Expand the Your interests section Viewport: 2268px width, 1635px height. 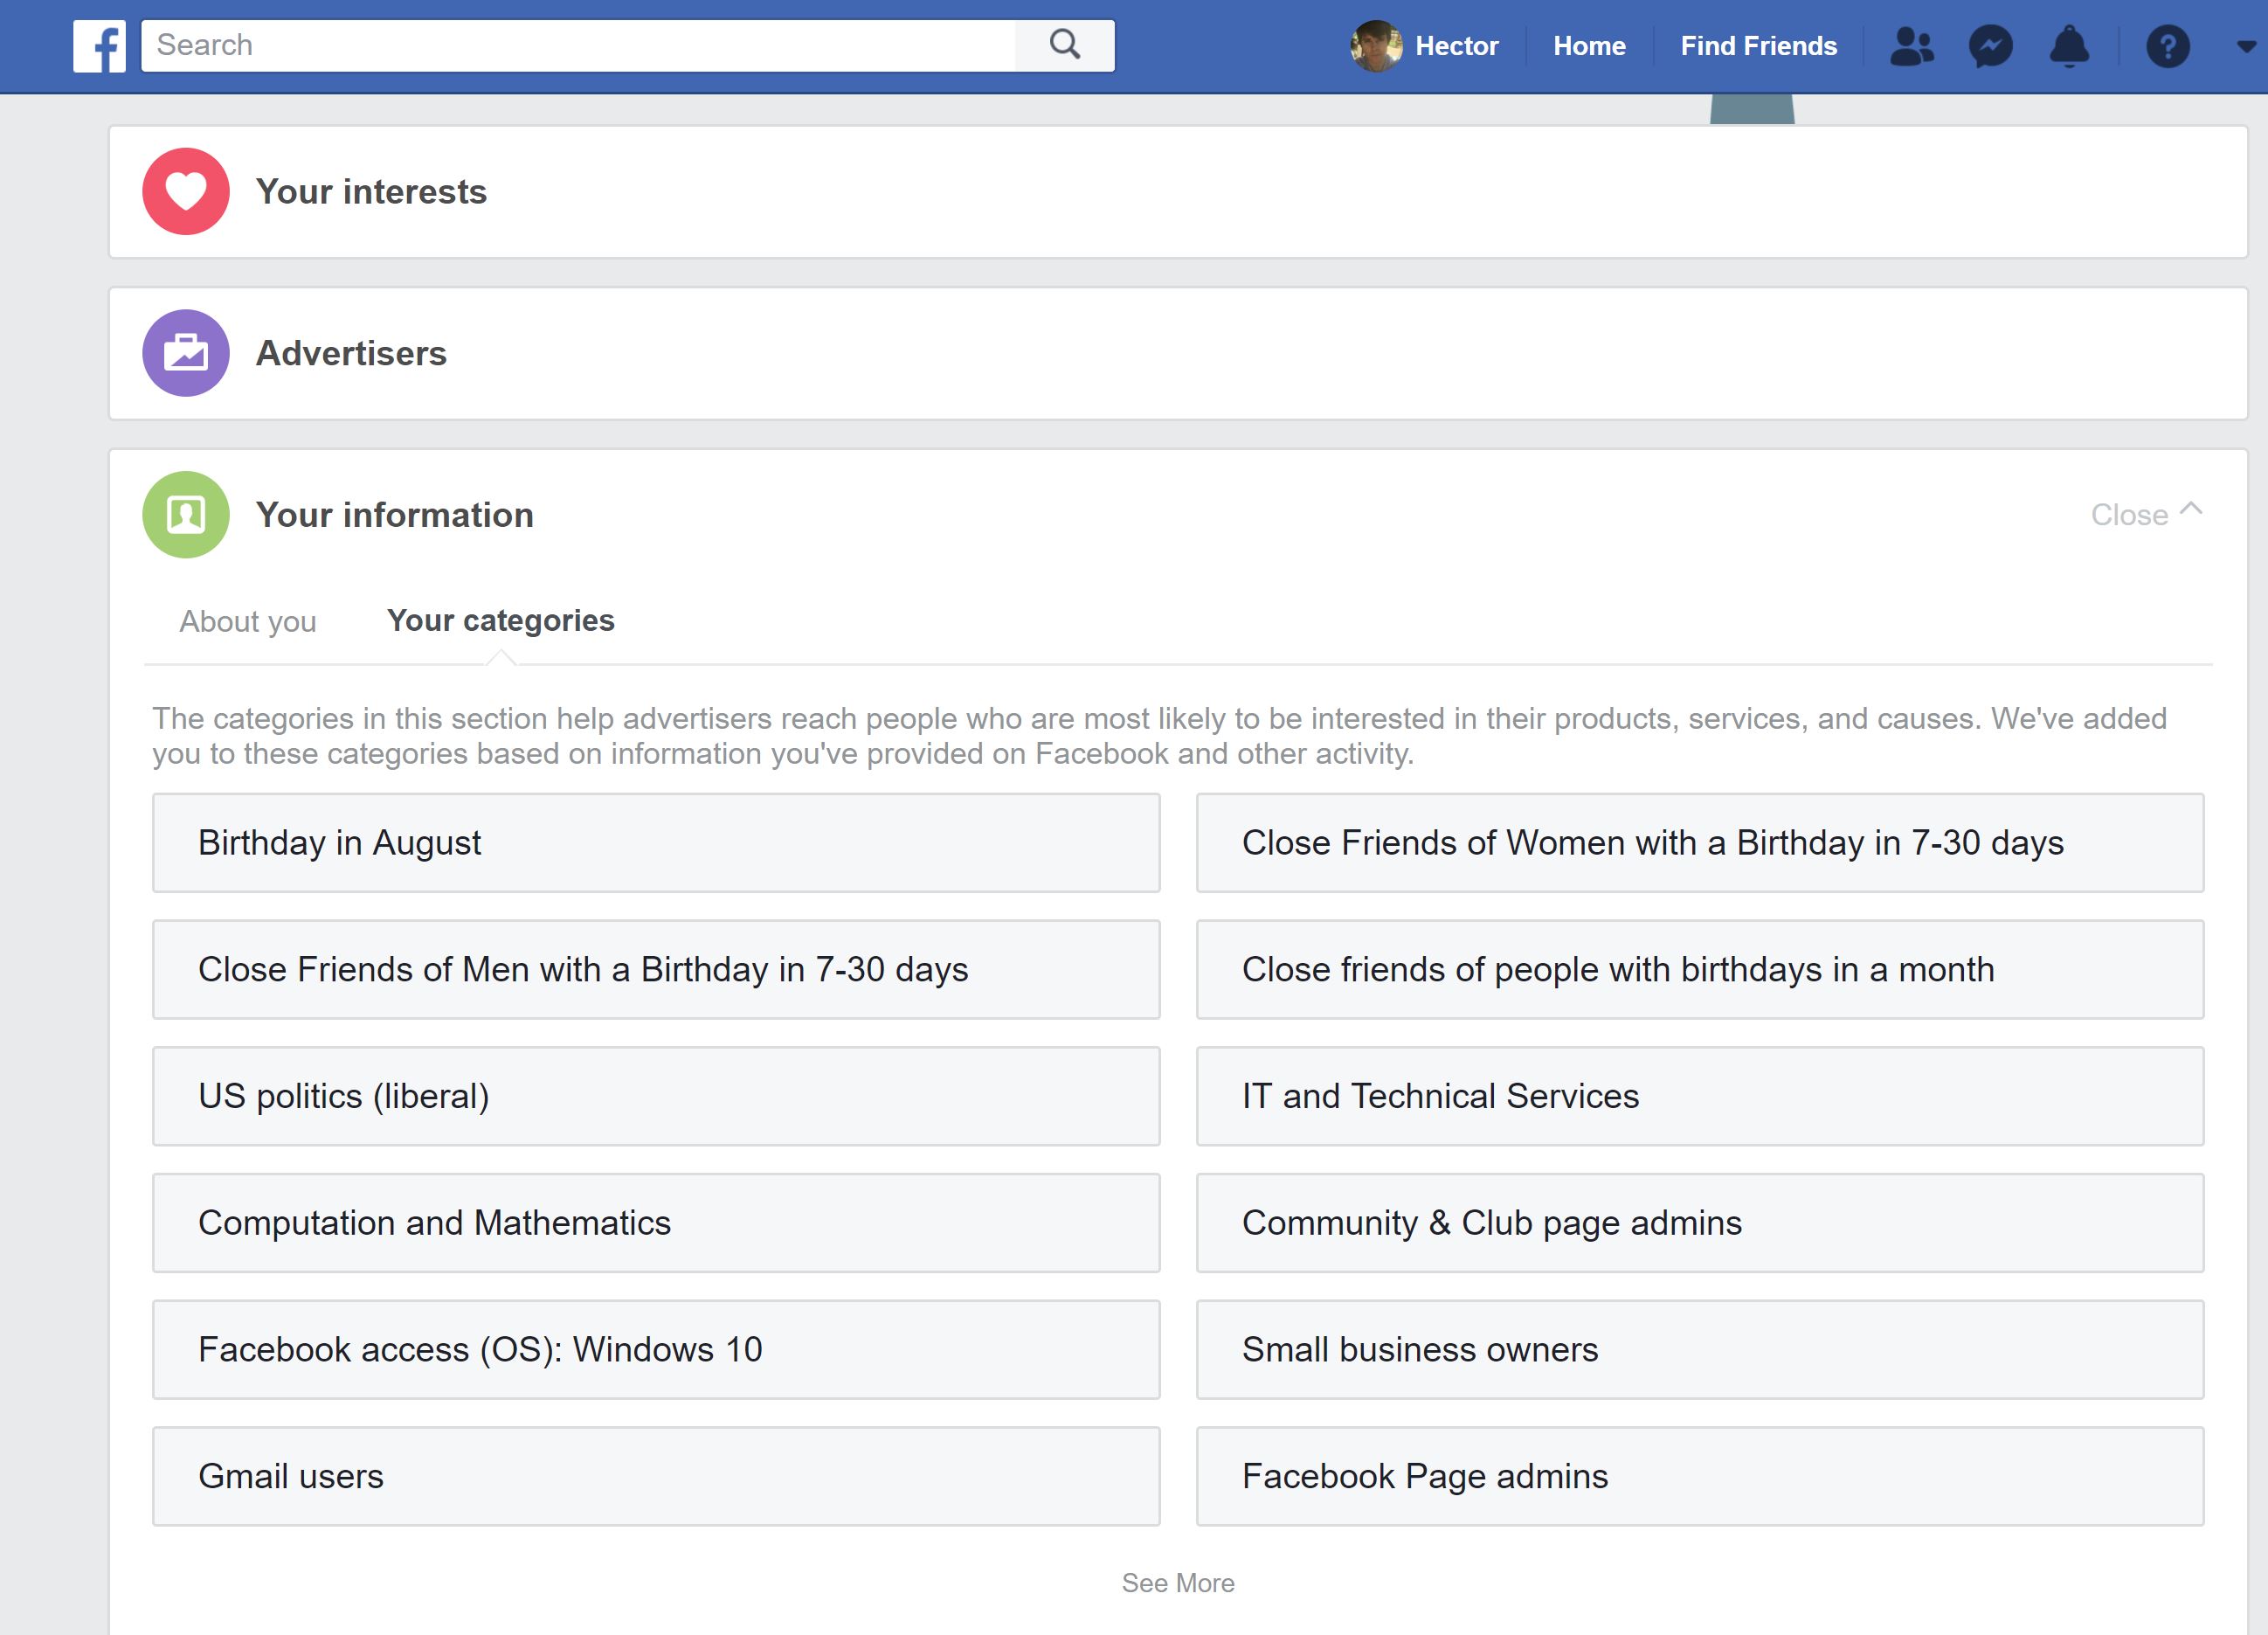1178,191
